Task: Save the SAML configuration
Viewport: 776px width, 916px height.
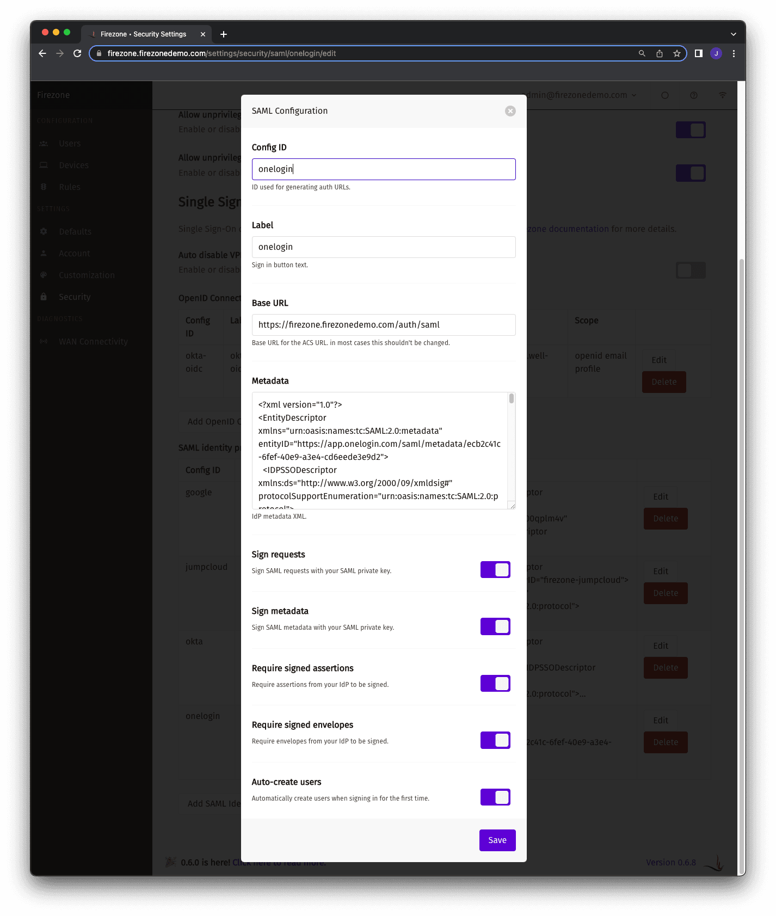Action: pyautogui.click(x=497, y=840)
